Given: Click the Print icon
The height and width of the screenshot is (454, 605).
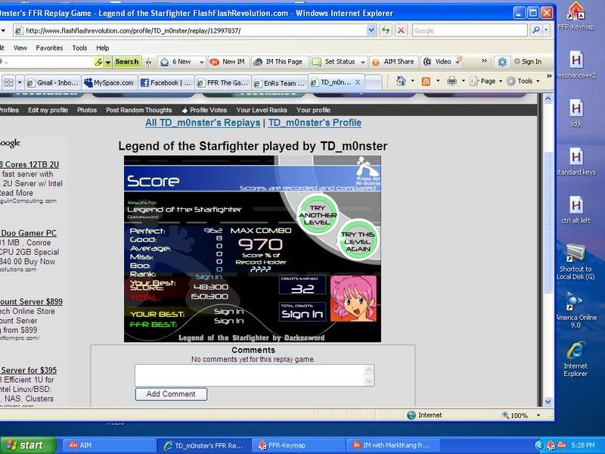Looking at the screenshot, I should tap(451, 81).
